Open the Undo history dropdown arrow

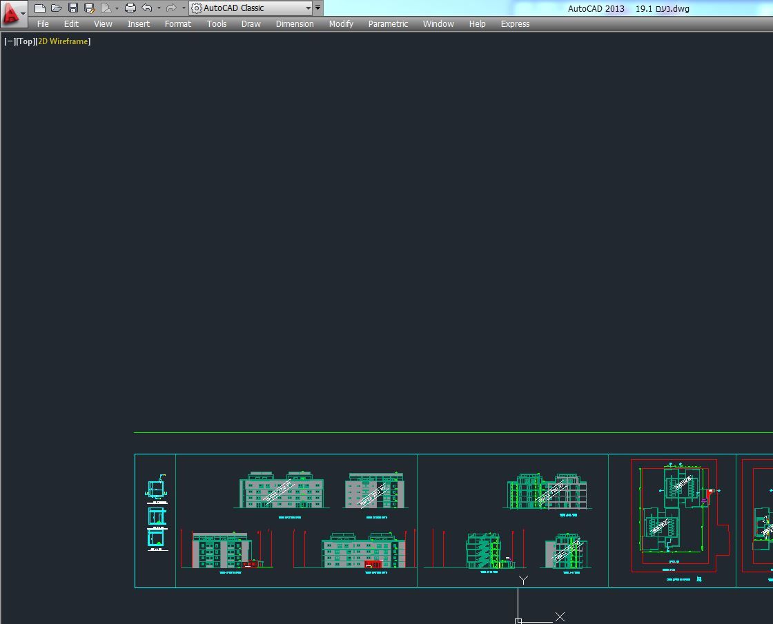159,8
